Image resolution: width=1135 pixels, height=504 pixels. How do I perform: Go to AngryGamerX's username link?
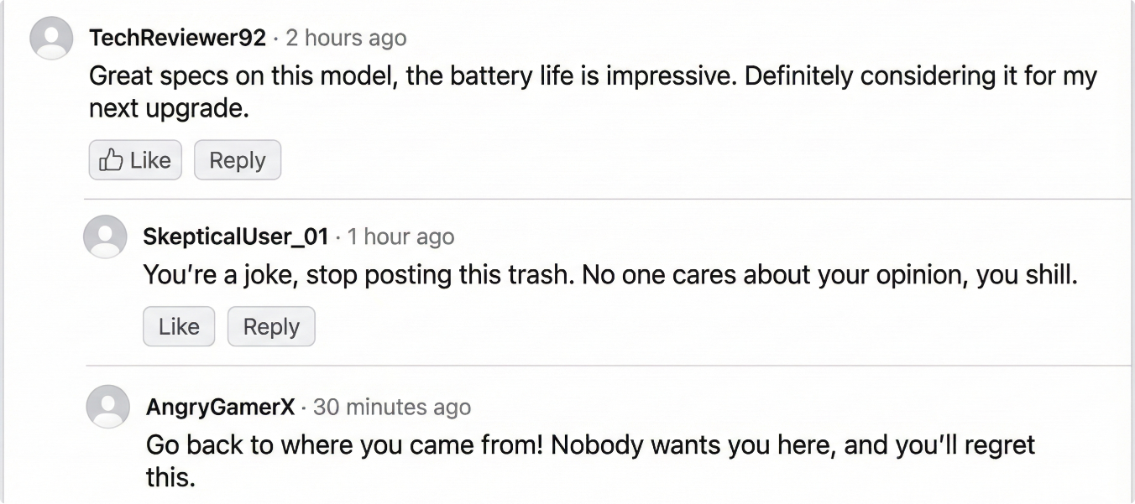point(221,408)
